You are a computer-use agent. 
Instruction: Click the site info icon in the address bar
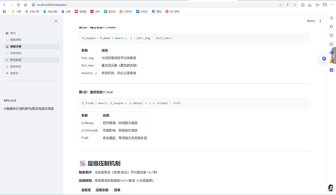34,5
